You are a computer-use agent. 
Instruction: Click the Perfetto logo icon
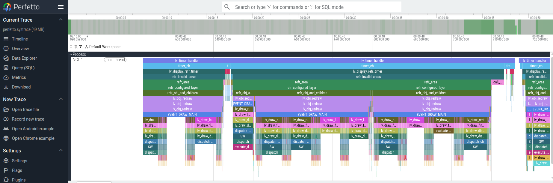coord(7,7)
